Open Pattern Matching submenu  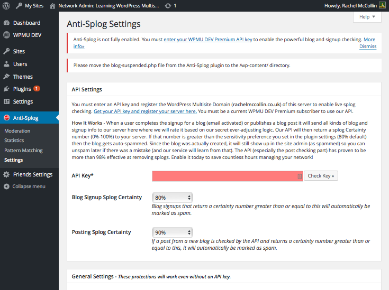point(24,151)
